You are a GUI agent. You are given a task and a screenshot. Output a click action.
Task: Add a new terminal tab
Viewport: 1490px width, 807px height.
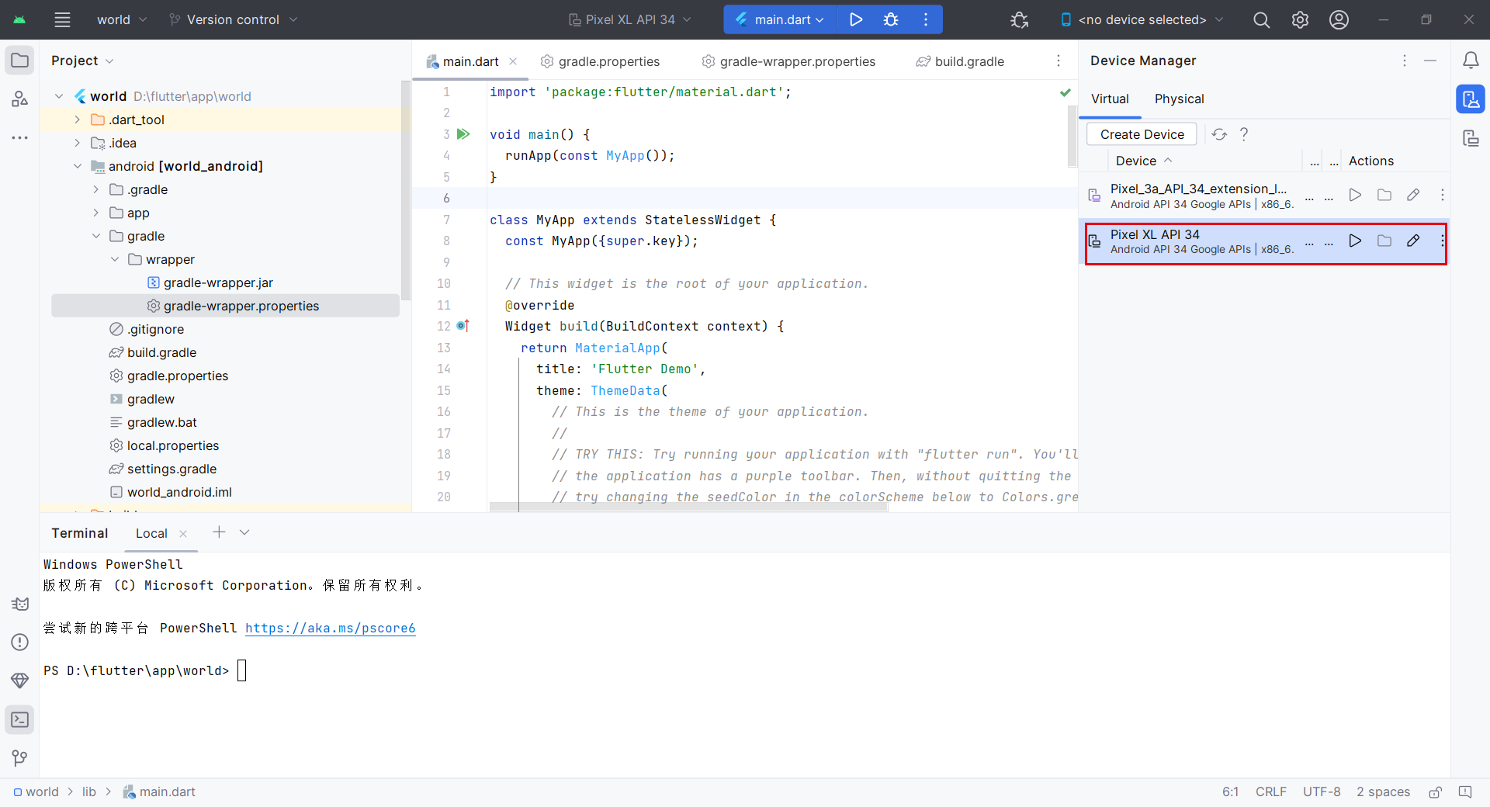(219, 532)
